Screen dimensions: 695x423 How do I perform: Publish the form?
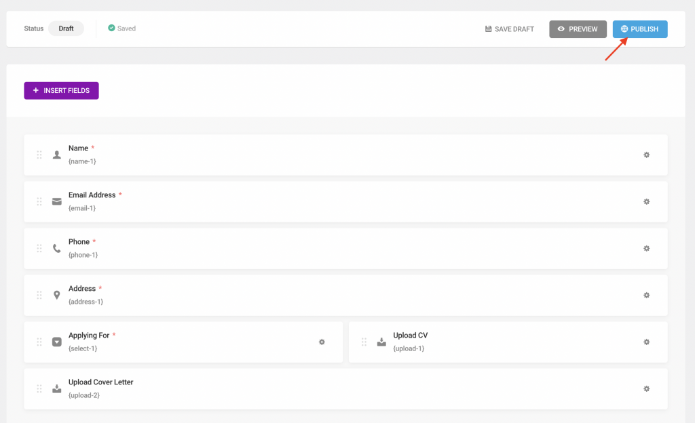click(x=640, y=29)
